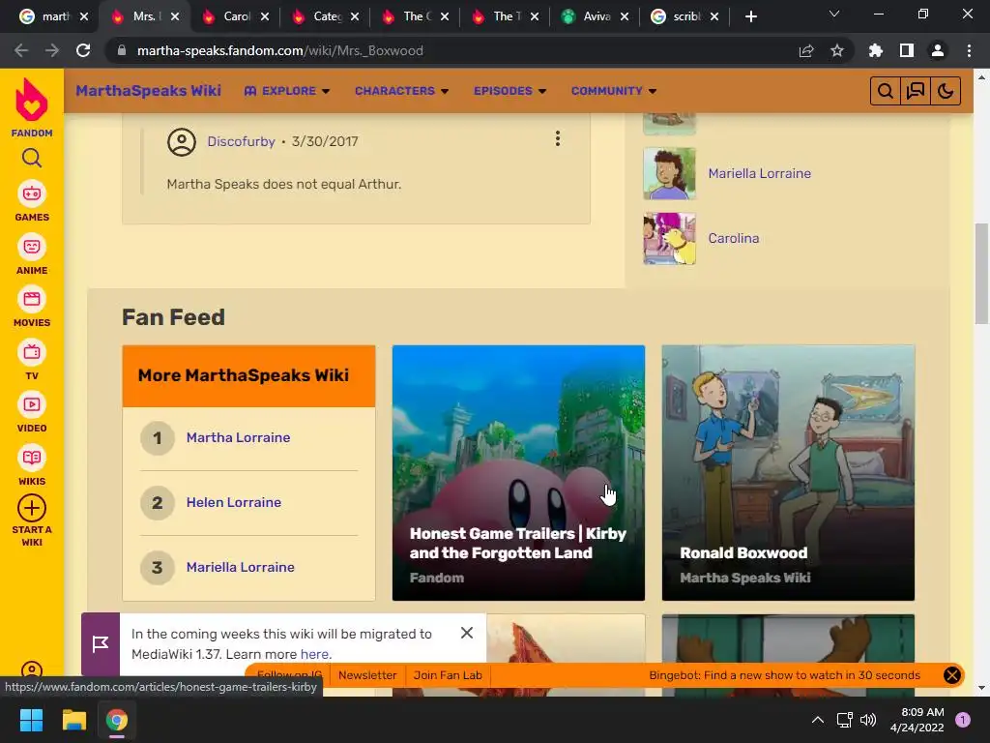Reload the page

click(x=83, y=50)
